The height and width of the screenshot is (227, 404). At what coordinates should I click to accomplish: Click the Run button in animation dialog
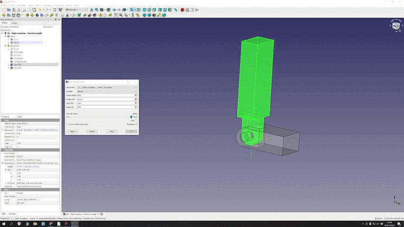[131, 132]
